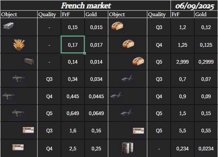The width and height of the screenshot is (218, 157).
Task: Click the Q4 ticket icon in bottom row
Action: coord(18,147)
